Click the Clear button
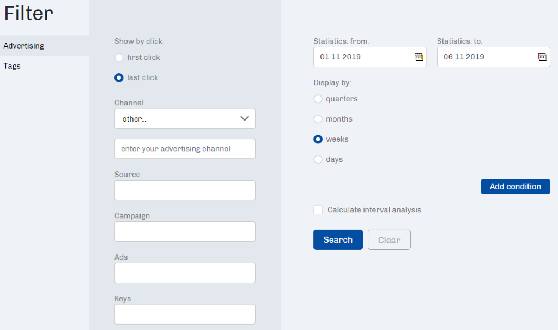 [x=389, y=240]
